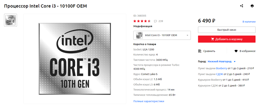Click the heart favorites icon
The width and height of the screenshot is (264, 109).
[236, 51]
